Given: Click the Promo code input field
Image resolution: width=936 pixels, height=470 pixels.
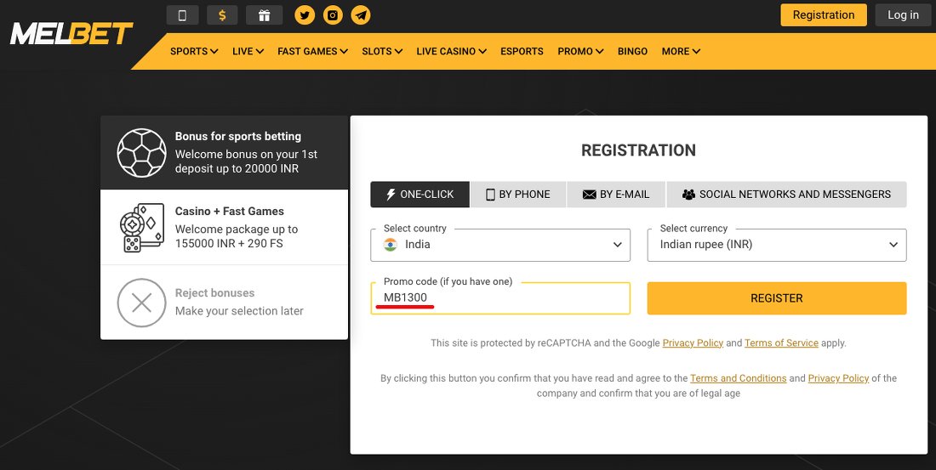Looking at the screenshot, I should click(500, 298).
